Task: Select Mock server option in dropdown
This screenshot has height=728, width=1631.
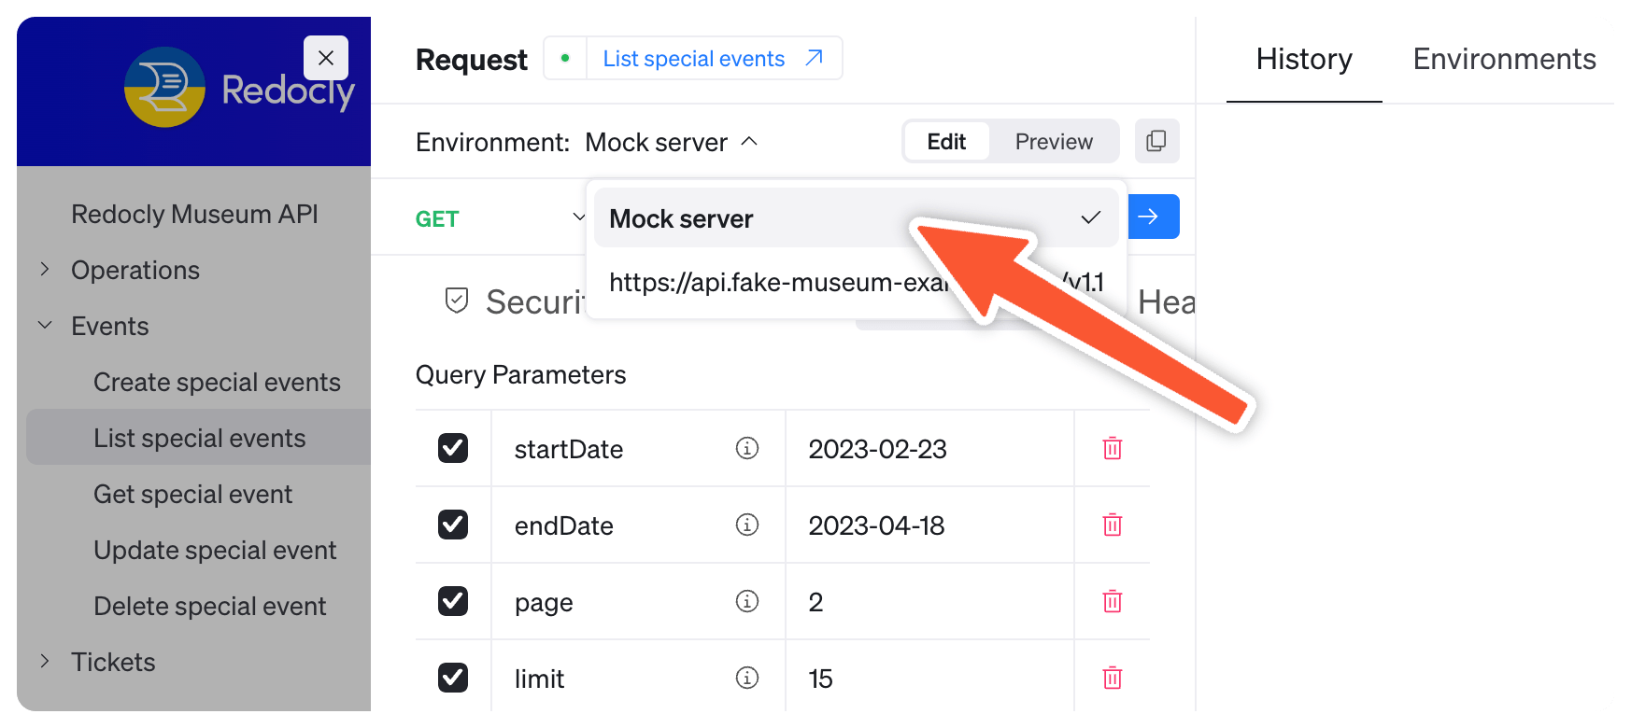Action: point(856,218)
